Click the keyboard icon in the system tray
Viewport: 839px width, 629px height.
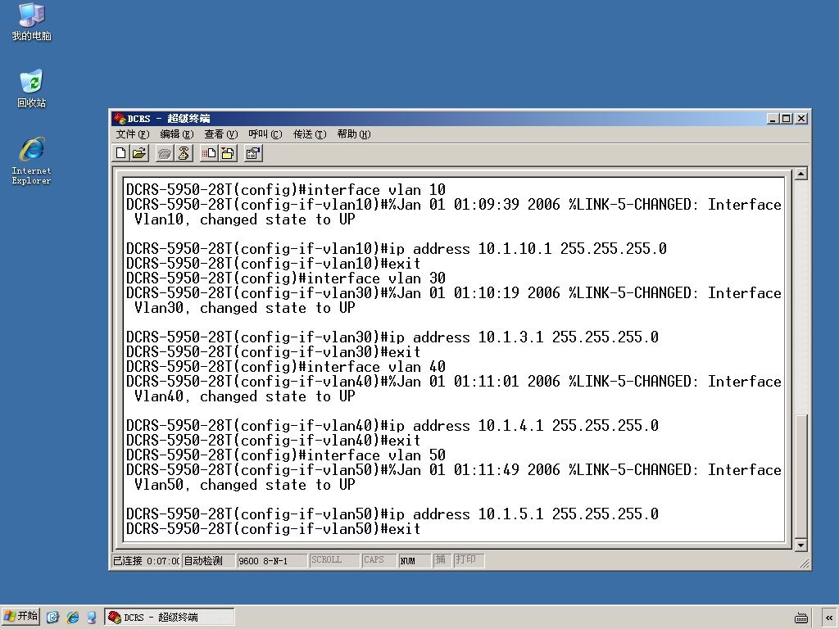point(801,618)
